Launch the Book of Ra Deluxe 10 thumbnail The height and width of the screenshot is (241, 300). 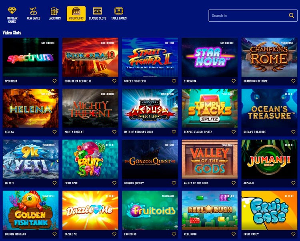[x=90, y=57]
